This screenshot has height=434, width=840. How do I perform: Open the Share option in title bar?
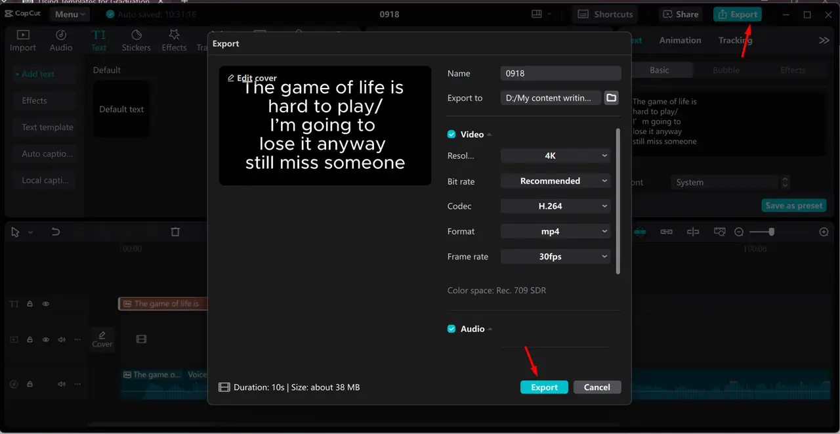click(x=680, y=14)
